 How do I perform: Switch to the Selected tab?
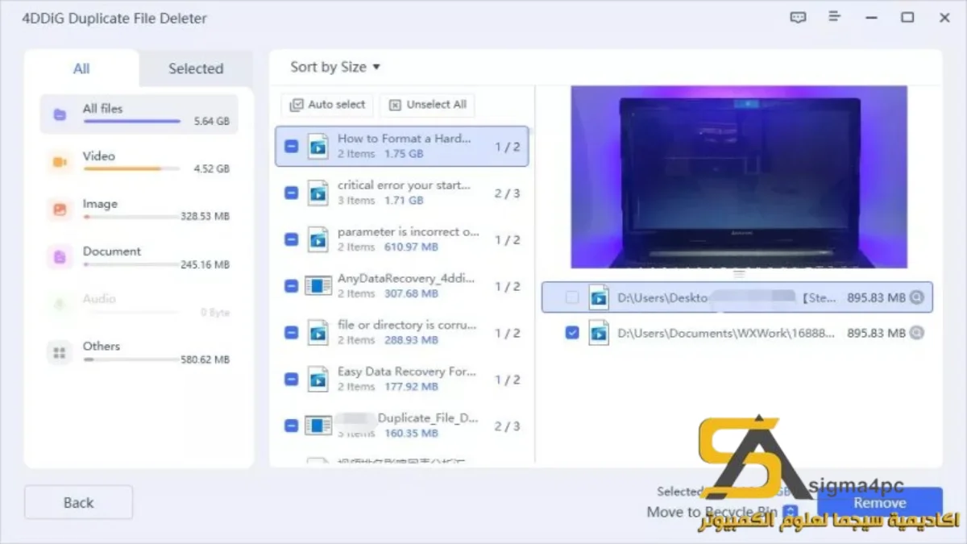196,69
